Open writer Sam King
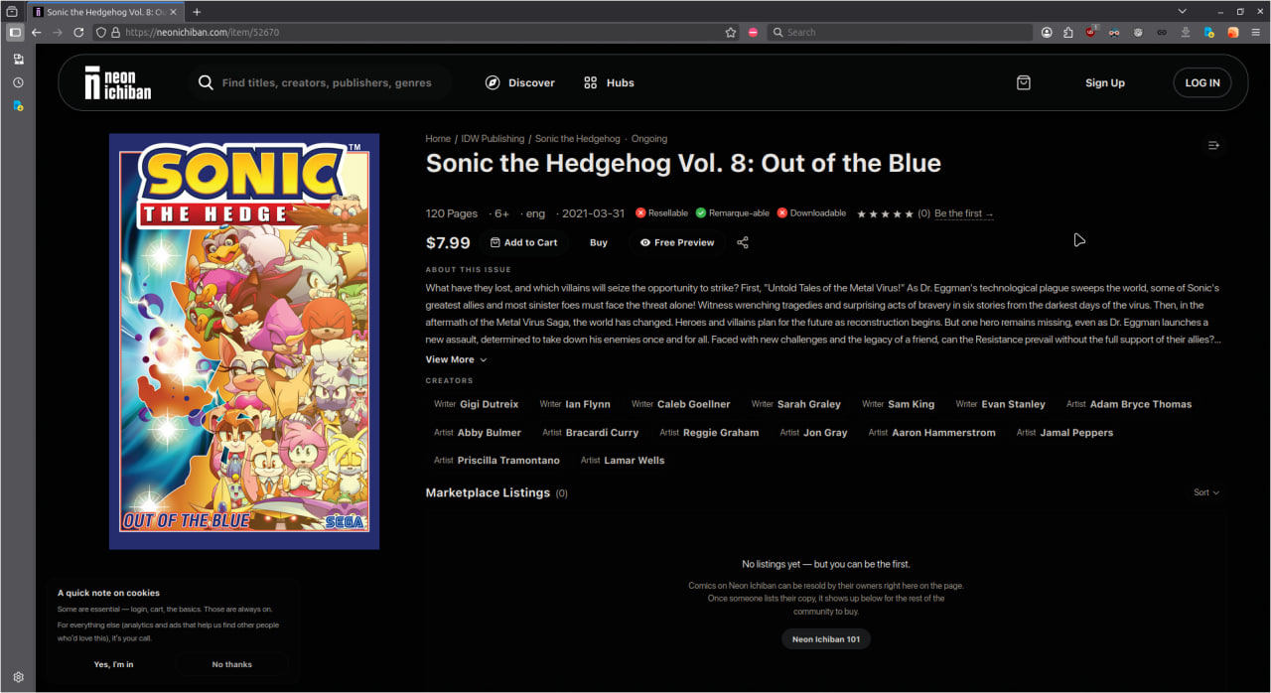 [898, 404]
